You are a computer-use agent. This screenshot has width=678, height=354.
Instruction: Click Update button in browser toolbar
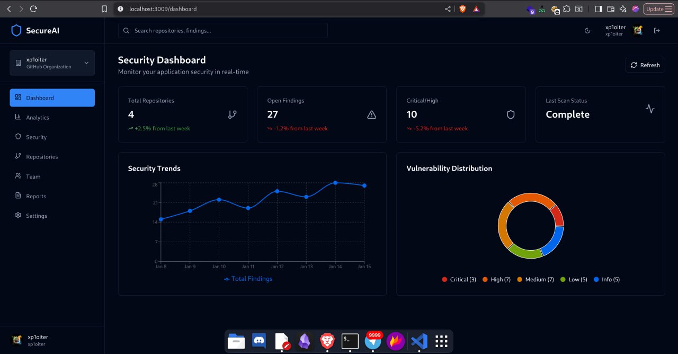pos(655,9)
